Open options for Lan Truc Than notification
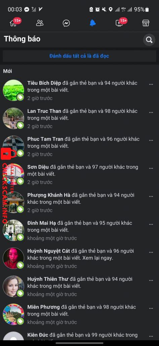Image resolution: width=159 pixels, height=346 pixels. (151, 112)
